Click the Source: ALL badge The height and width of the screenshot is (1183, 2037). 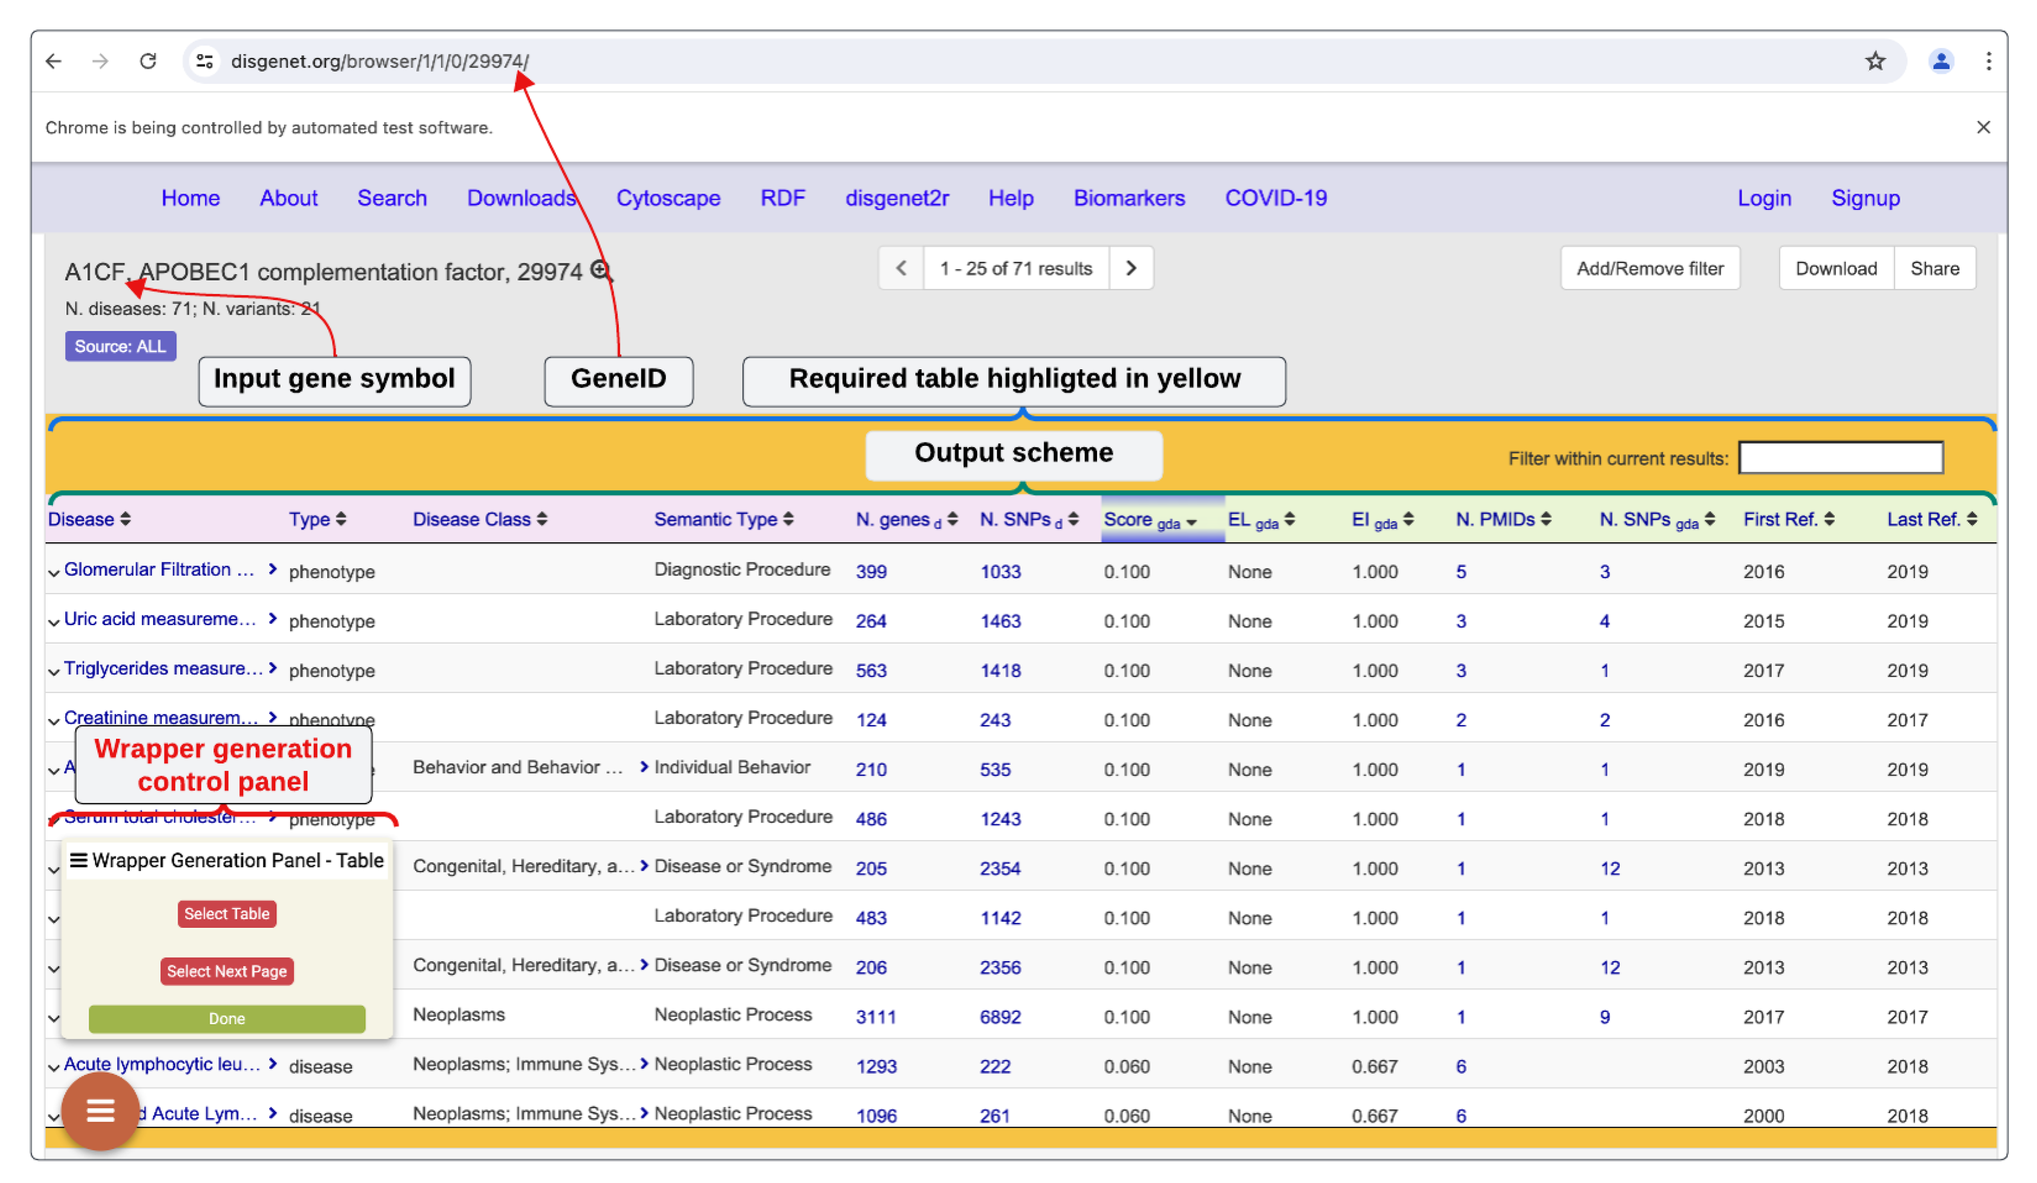click(x=119, y=346)
